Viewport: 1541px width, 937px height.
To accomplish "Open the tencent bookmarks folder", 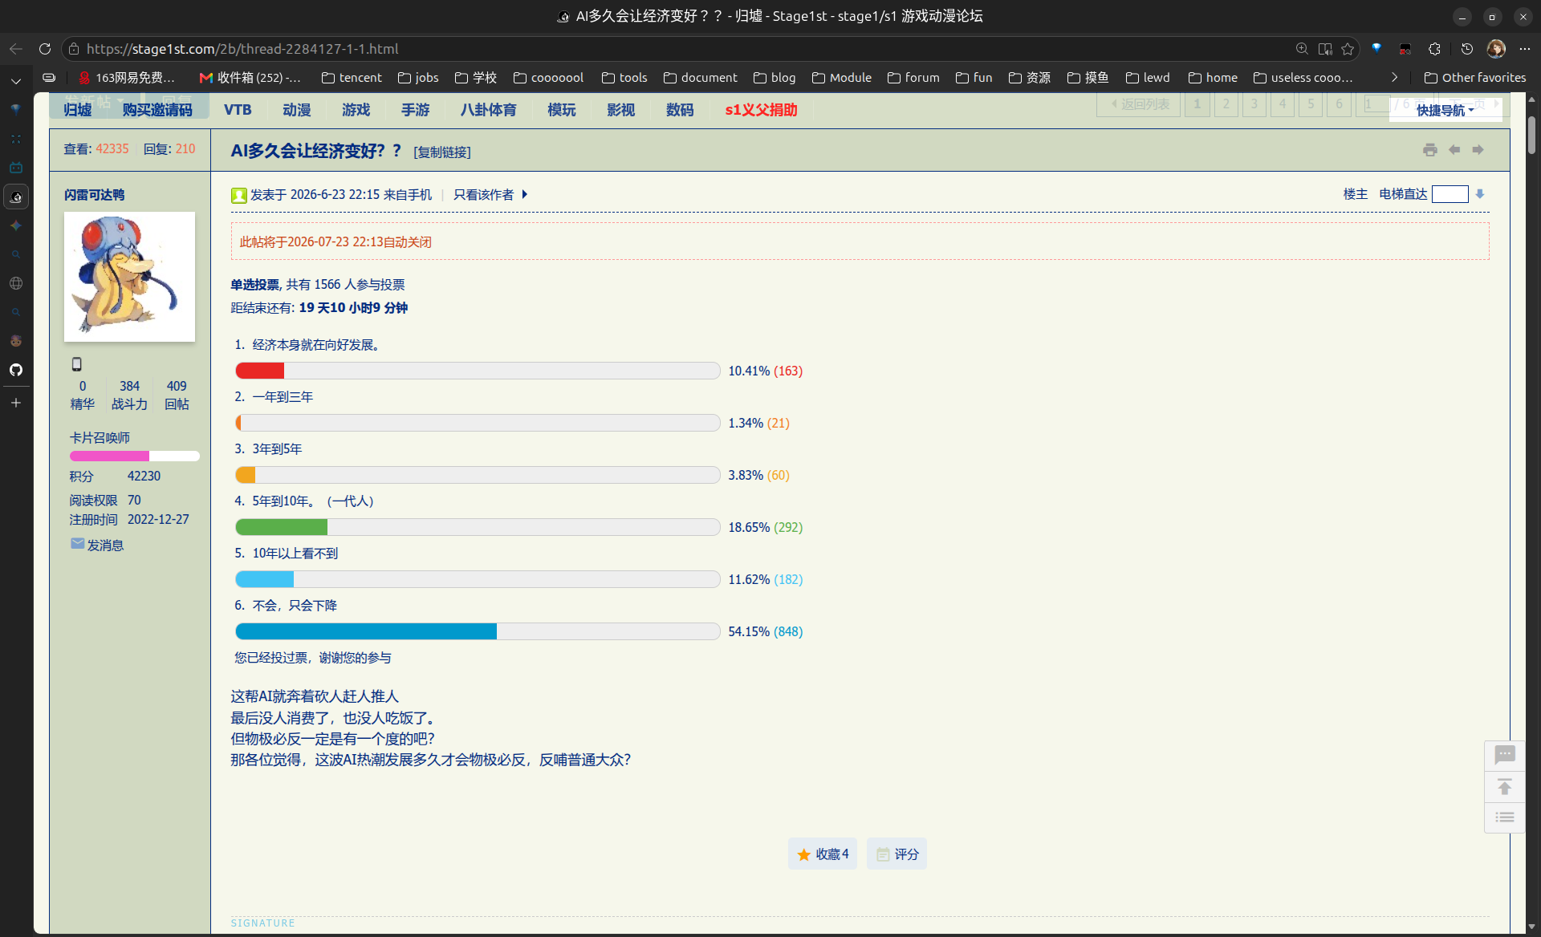I will coord(352,78).
